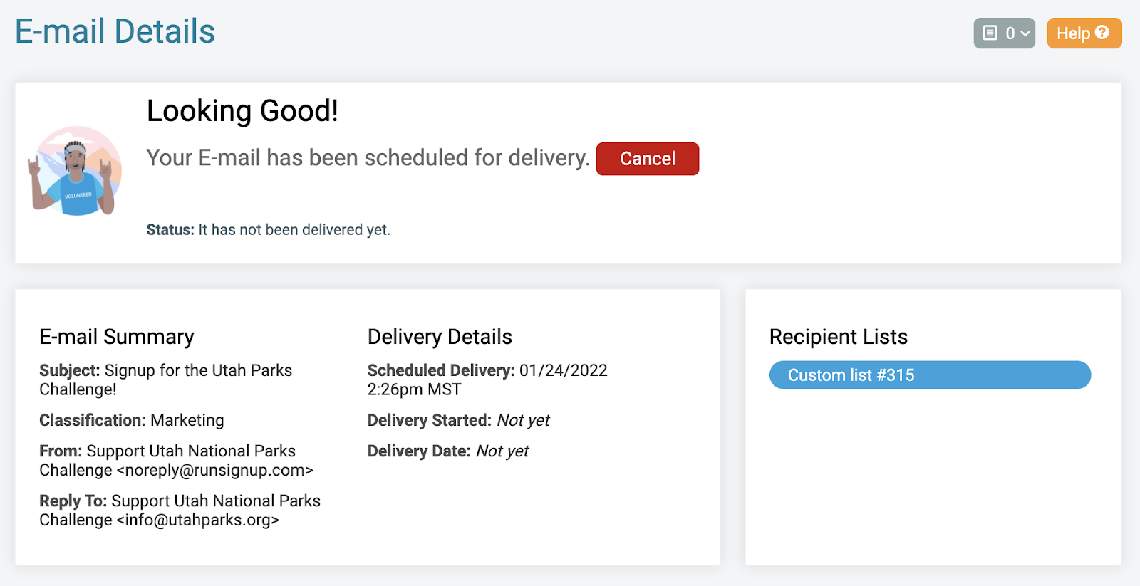Click the Reply To info@utahparks.org address
The width and height of the screenshot is (1140, 586).
click(x=198, y=520)
